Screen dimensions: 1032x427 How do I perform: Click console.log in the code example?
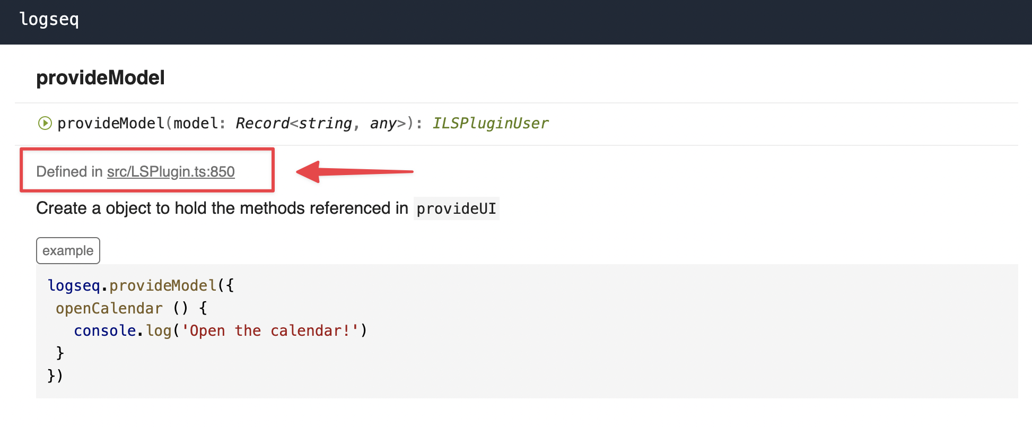coord(122,330)
